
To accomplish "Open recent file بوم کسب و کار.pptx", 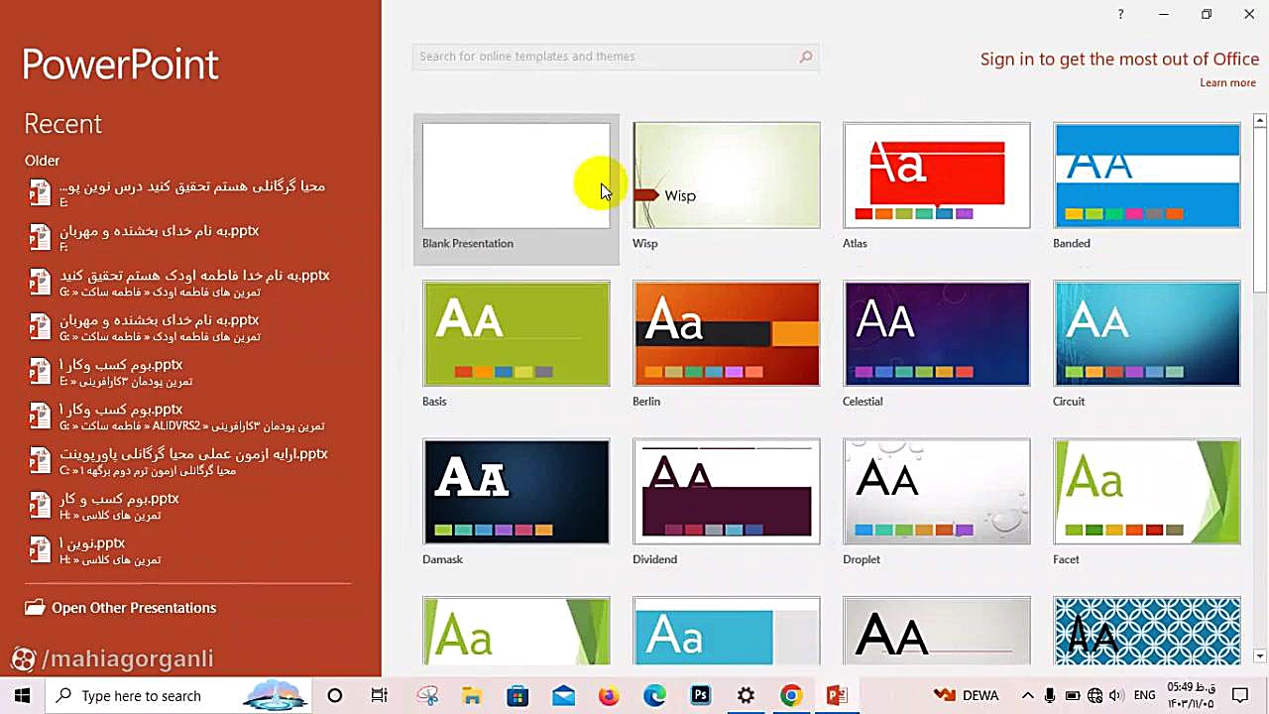I will pos(188,506).
